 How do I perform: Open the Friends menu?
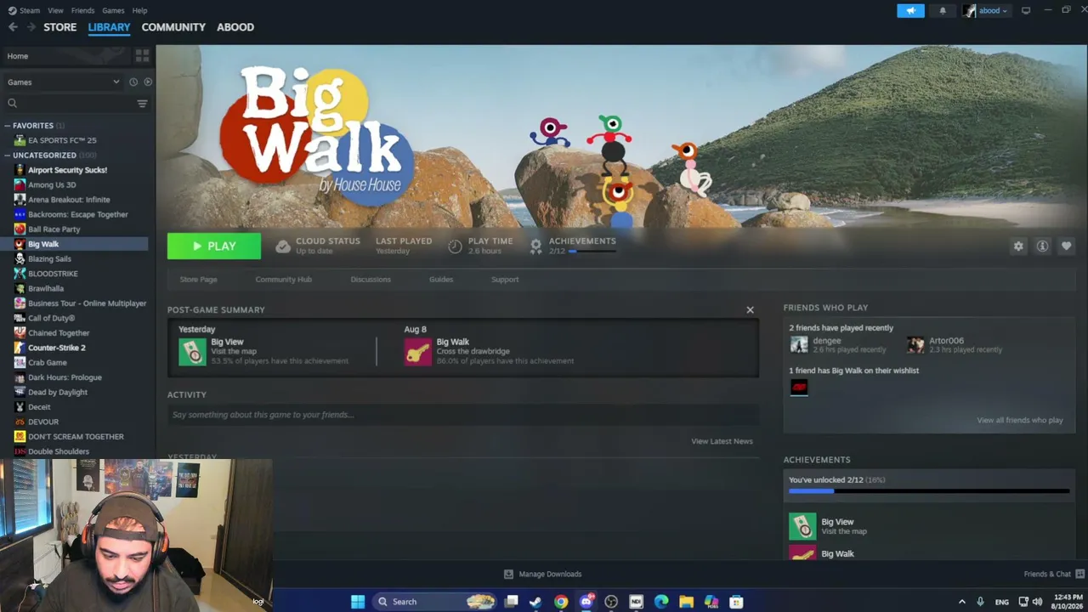(82, 10)
